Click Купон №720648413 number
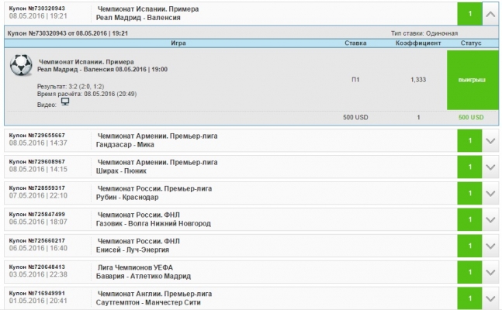The image size is (502, 310). coord(36,267)
